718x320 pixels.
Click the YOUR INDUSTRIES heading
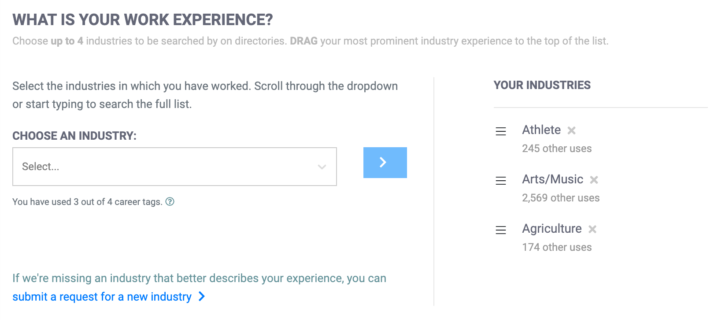pyautogui.click(x=542, y=85)
